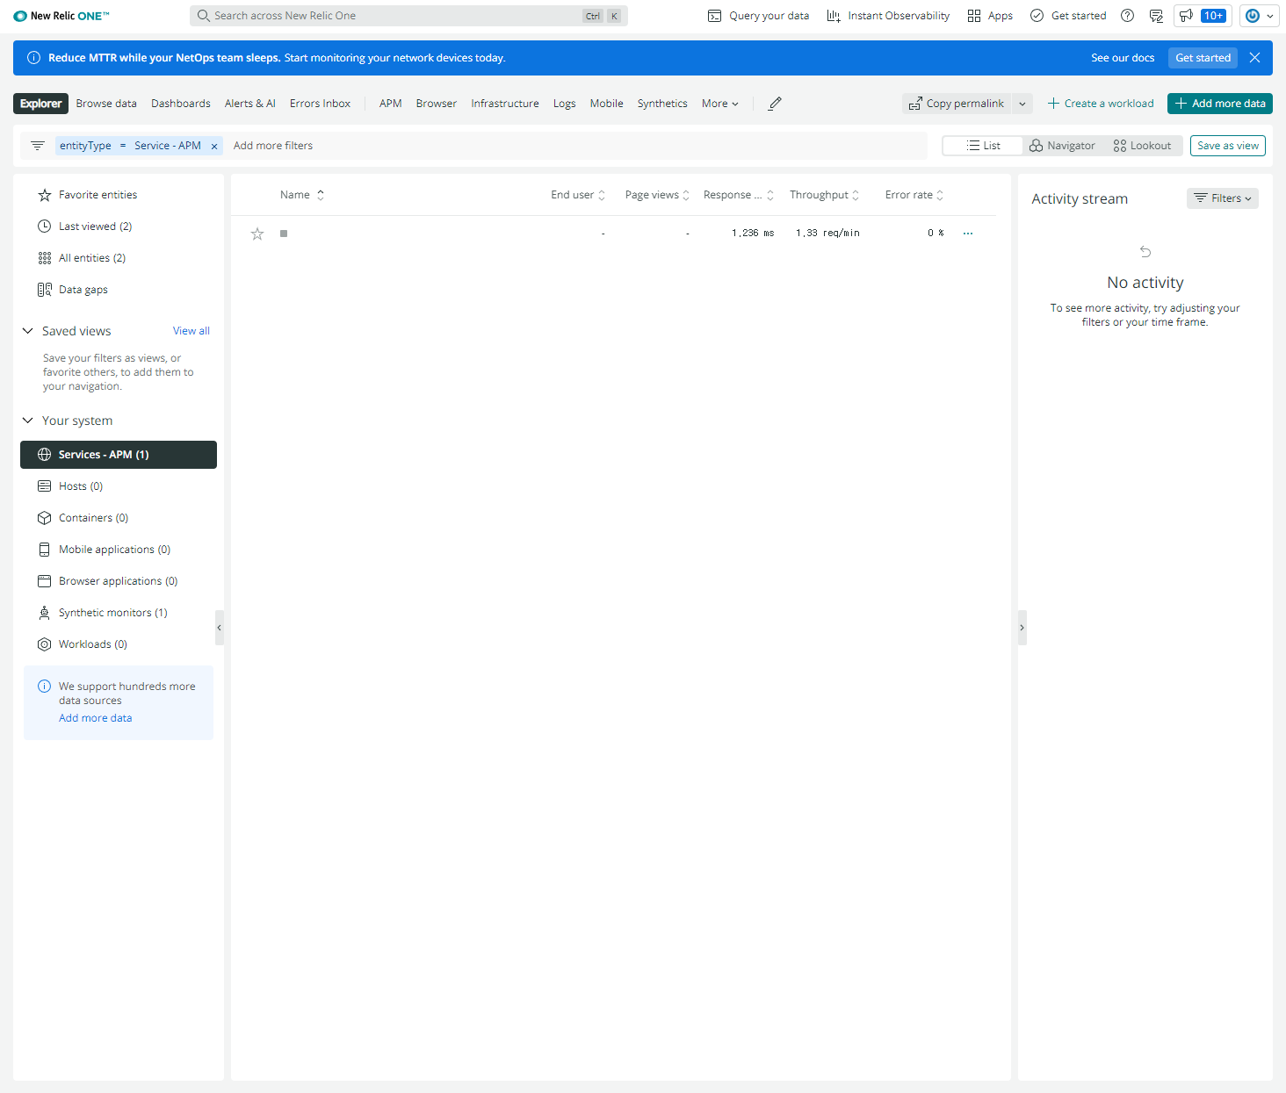Click the edit navigation pencil icon
1286x1093 pixels.
click(x=775, y=104)
